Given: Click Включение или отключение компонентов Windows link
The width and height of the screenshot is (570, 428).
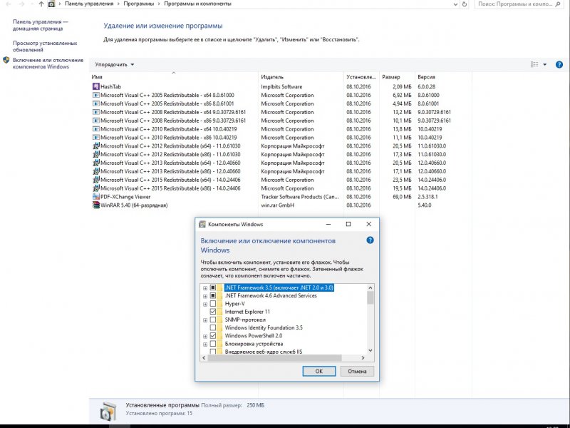Looking at the screenshot, I should pos(48,63).
